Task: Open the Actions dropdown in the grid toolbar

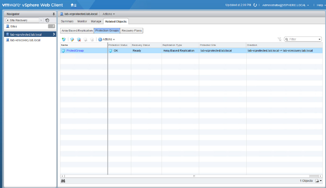Action: 106,39
